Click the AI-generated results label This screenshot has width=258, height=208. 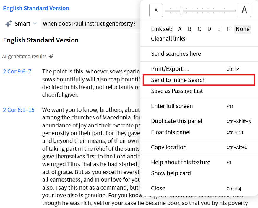pyautogui.click(x=24, y=56)
